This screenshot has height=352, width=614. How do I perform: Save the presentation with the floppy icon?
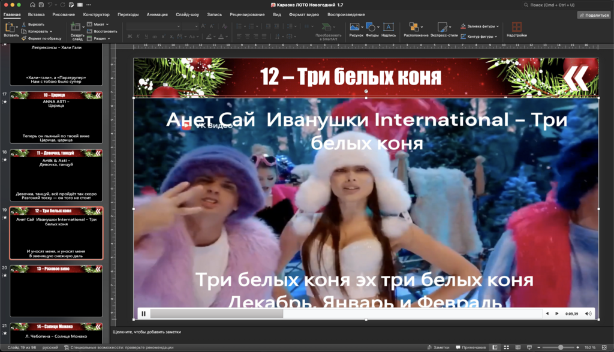pyautogui.click(x=41, y=5)
